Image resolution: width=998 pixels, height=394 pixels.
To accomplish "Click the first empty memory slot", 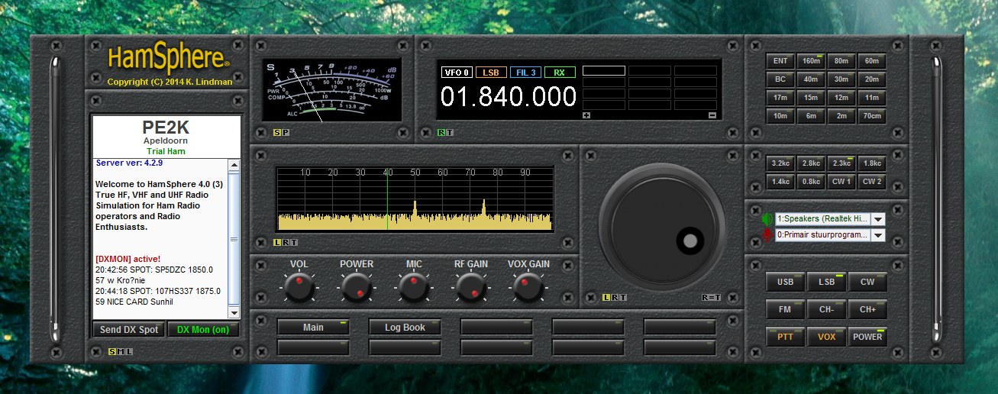I will click(604, 70).
